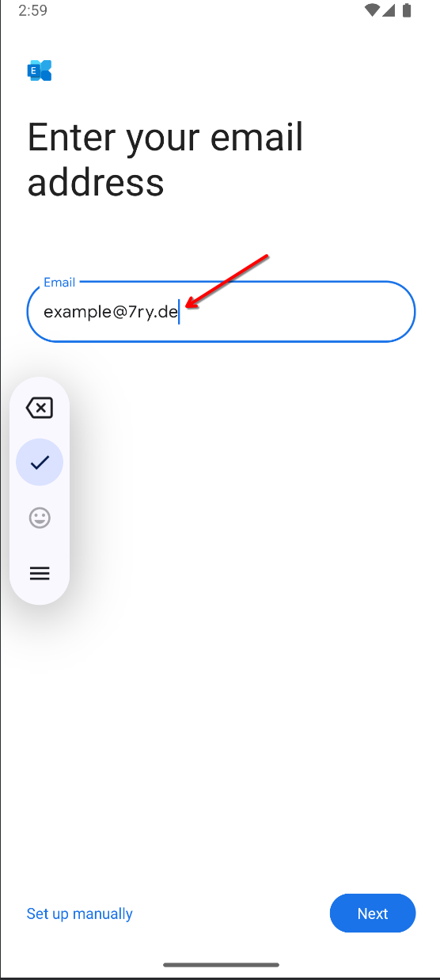Viewport: 440px width, 980px height.
Task: Click the small Email field label
Action: (59, 282)
